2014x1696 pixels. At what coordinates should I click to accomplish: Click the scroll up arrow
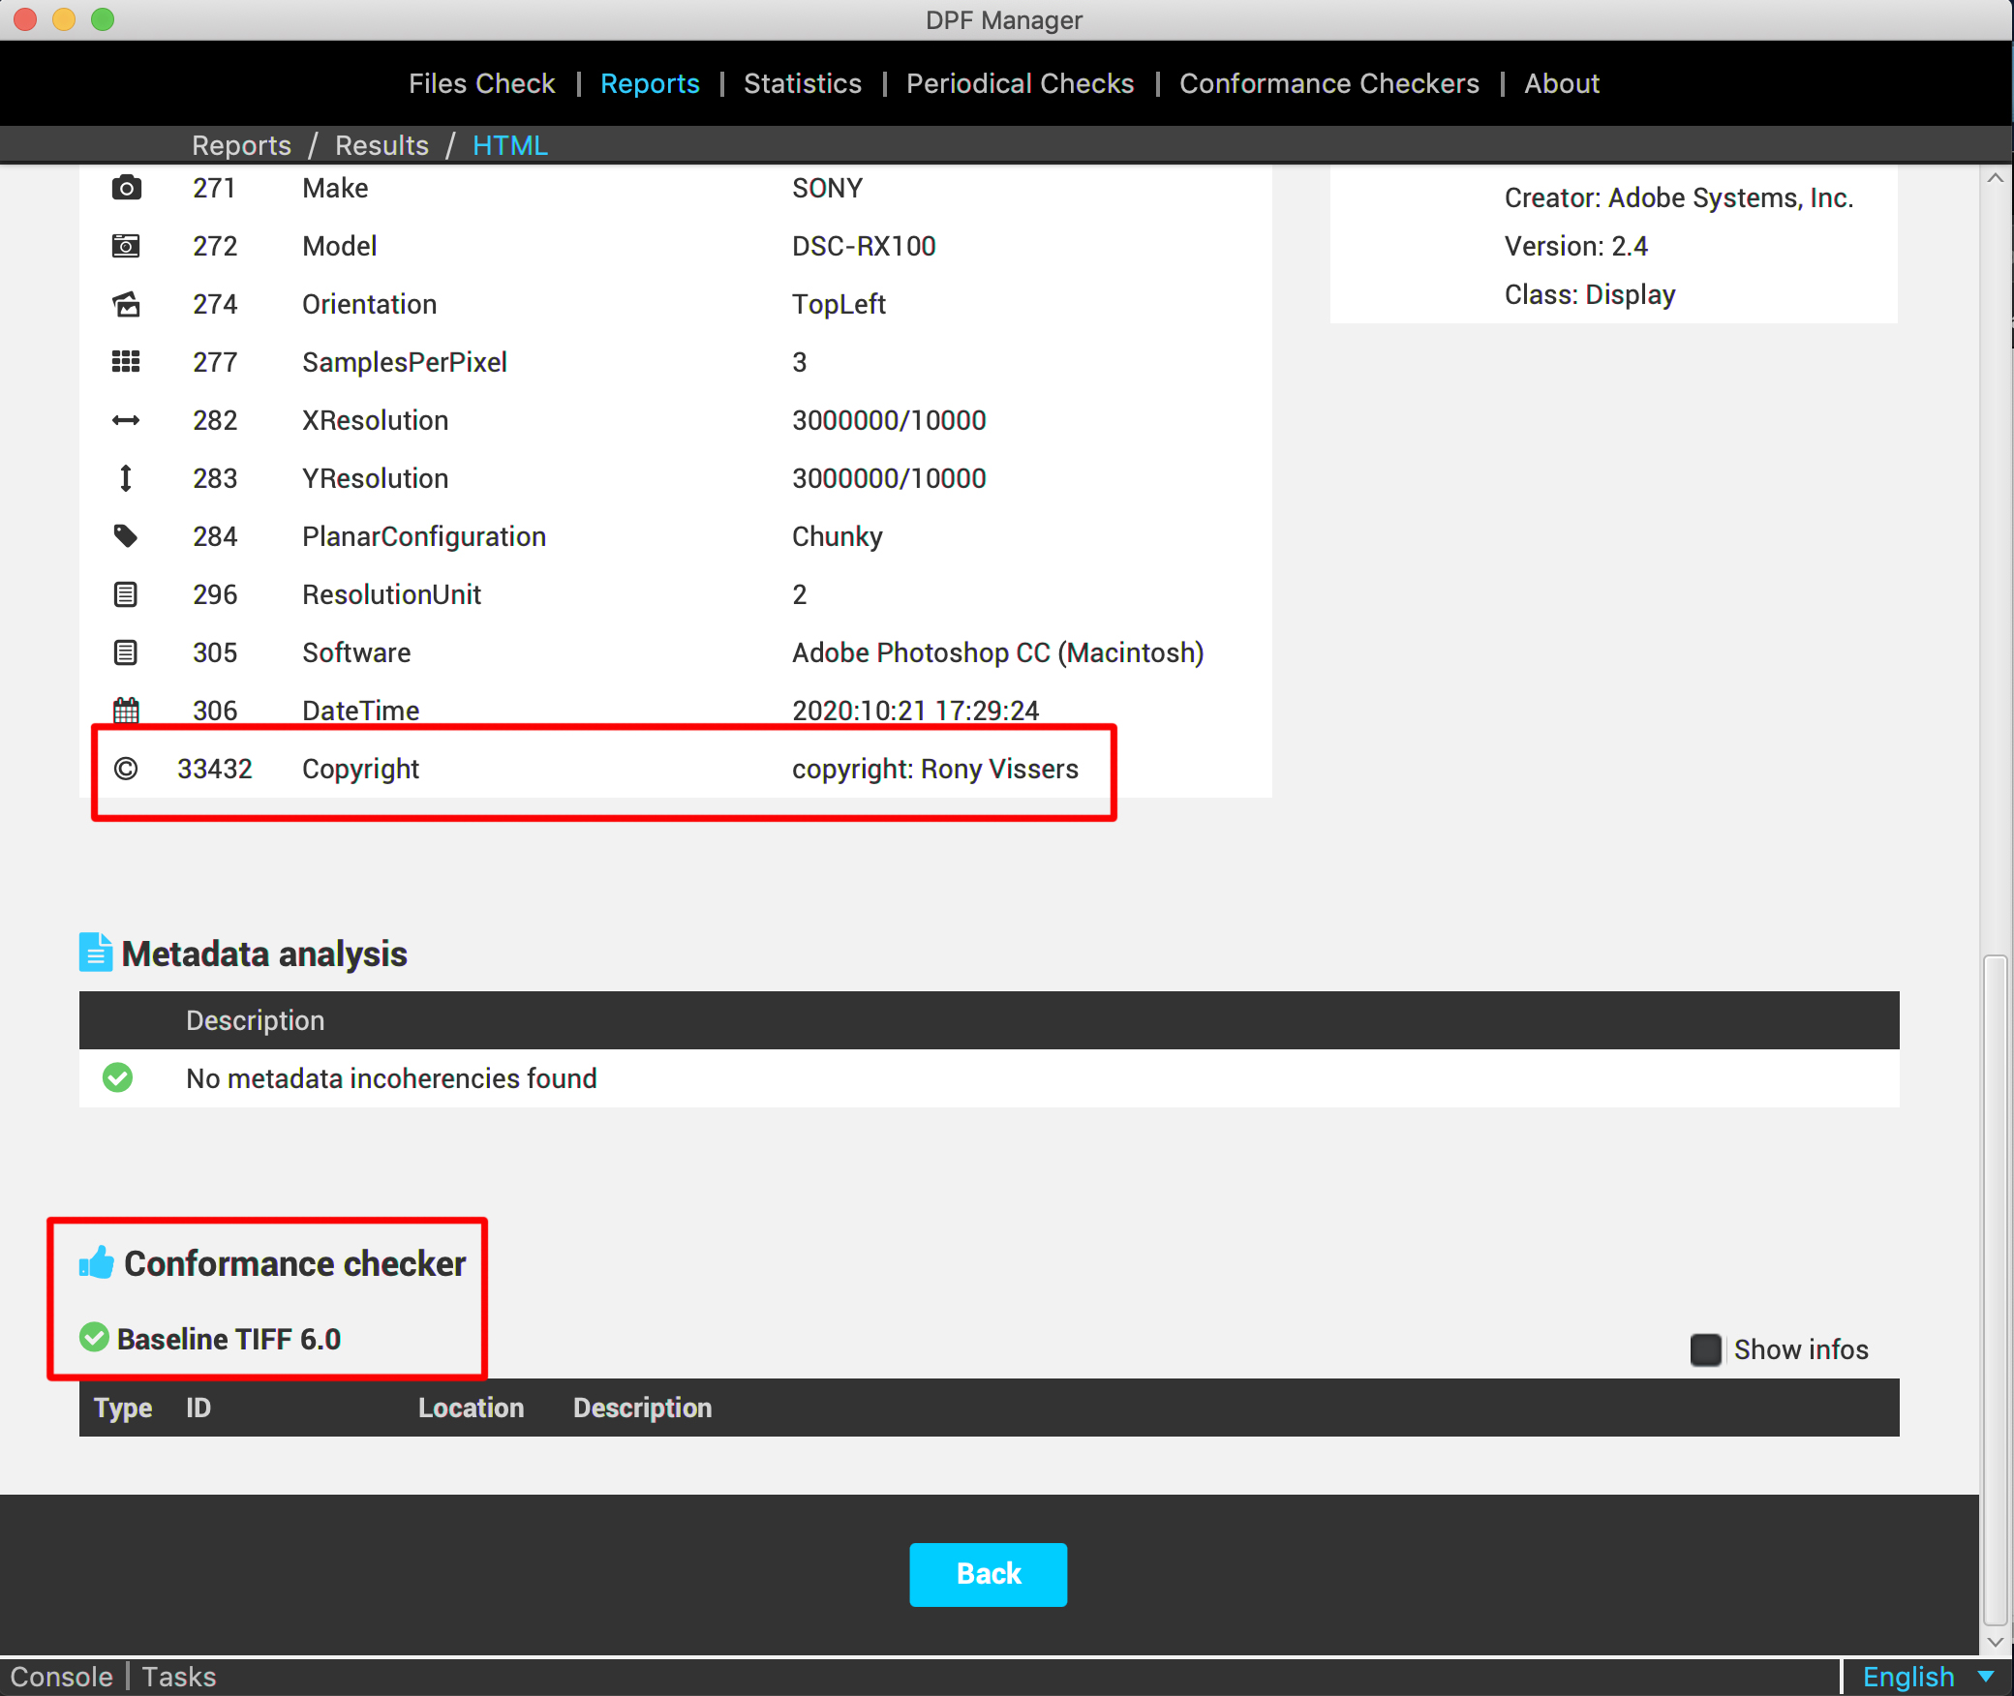pyautogui.click(x=1995, y=178)
